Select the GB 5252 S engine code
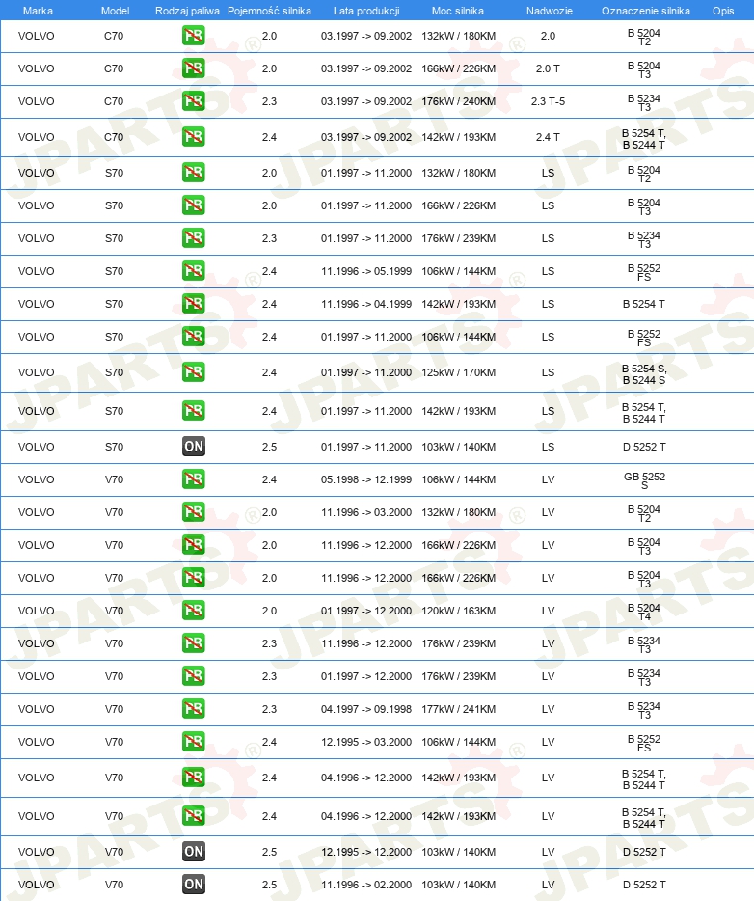Viewport: 754px width, 901px height. [x=644, y=480]
